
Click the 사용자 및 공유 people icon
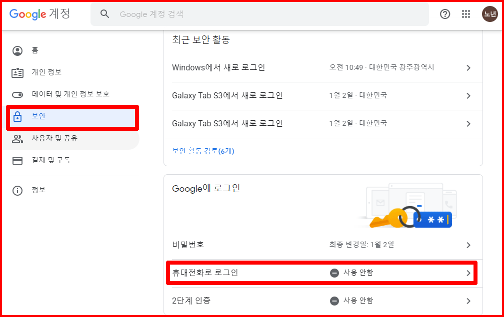[17, 139]
